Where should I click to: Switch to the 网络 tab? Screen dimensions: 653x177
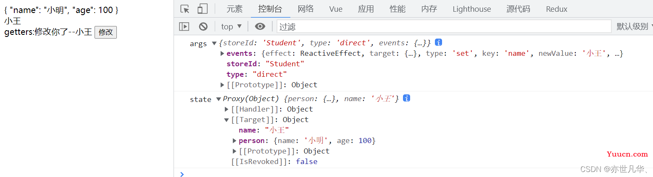305,9
